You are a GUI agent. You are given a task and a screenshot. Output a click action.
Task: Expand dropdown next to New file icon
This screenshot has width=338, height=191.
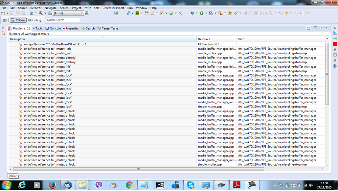(x=7, y=13)
